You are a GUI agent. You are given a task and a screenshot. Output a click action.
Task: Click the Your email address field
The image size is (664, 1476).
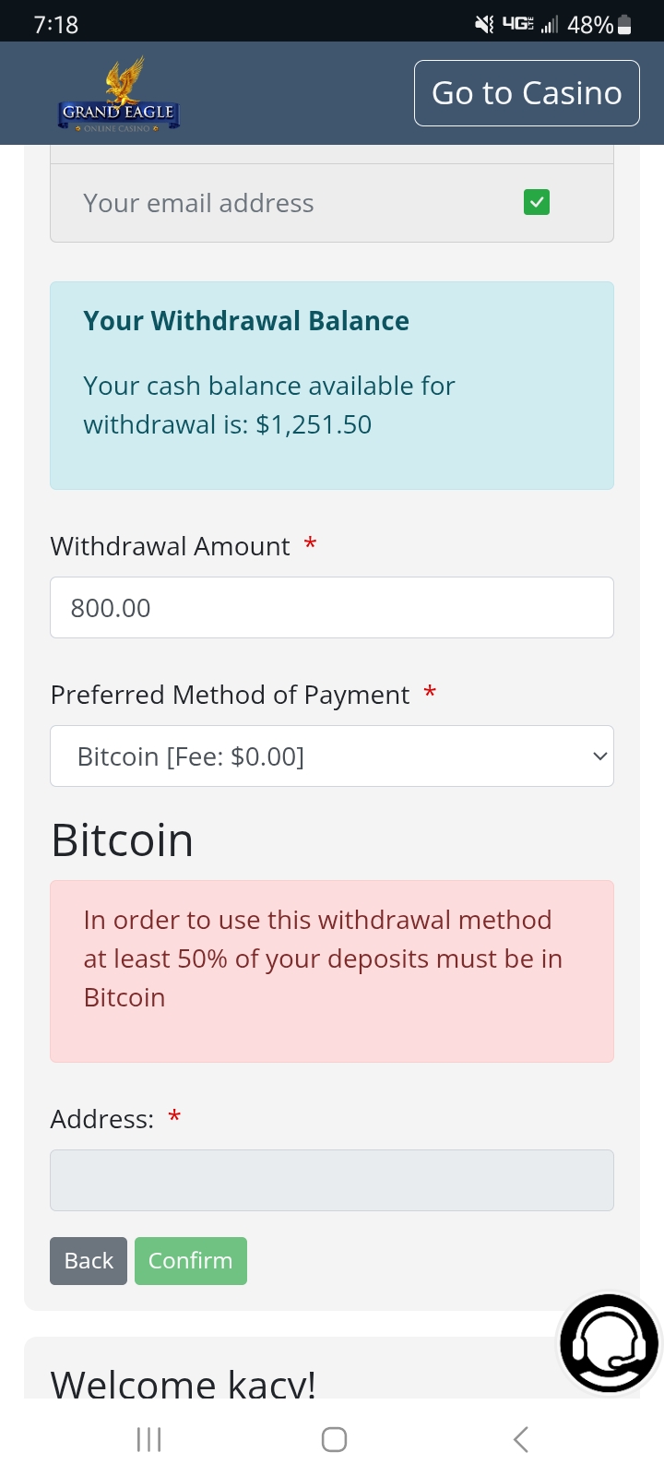coord(277,203)
